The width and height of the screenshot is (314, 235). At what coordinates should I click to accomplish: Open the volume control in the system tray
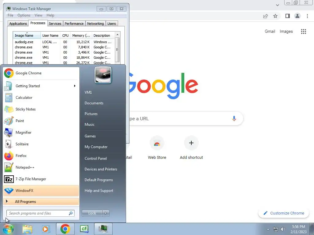(283, 229)
